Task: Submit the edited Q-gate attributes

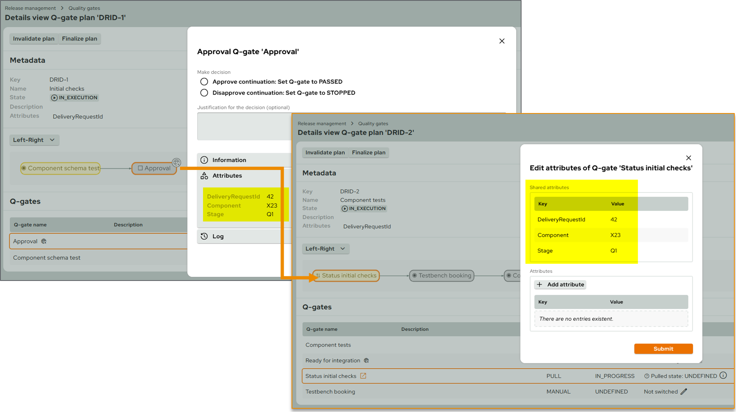Action: pyautogui.click(x=663, y=349)
